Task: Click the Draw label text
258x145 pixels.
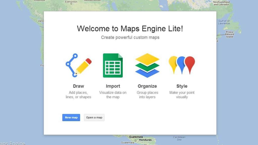Action: (x=78, y=86)
